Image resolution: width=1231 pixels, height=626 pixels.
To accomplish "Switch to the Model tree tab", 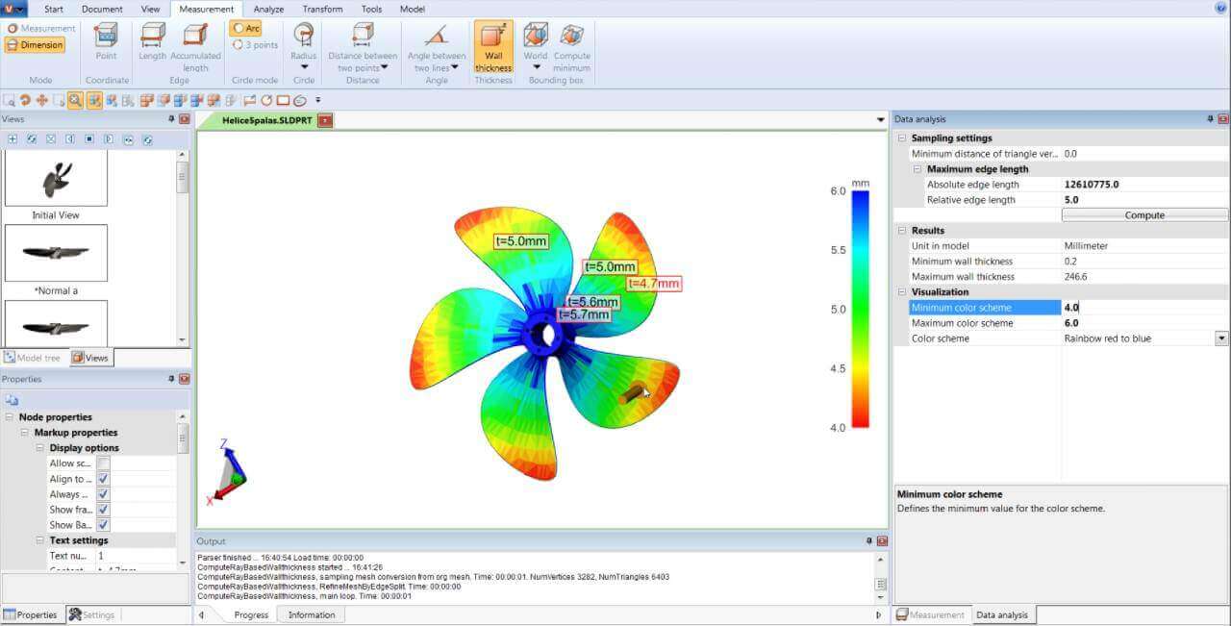I will pos(33,358).
